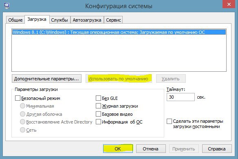Viewport: 238px width, 159px height.
Task: Go to the Автозагрузка tab
Action: [x=87, y=20]
